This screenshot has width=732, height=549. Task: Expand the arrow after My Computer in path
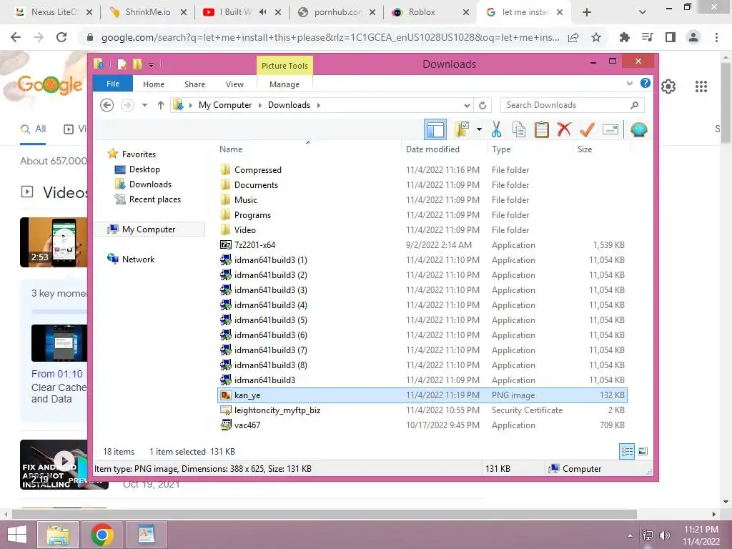(260, 105)
